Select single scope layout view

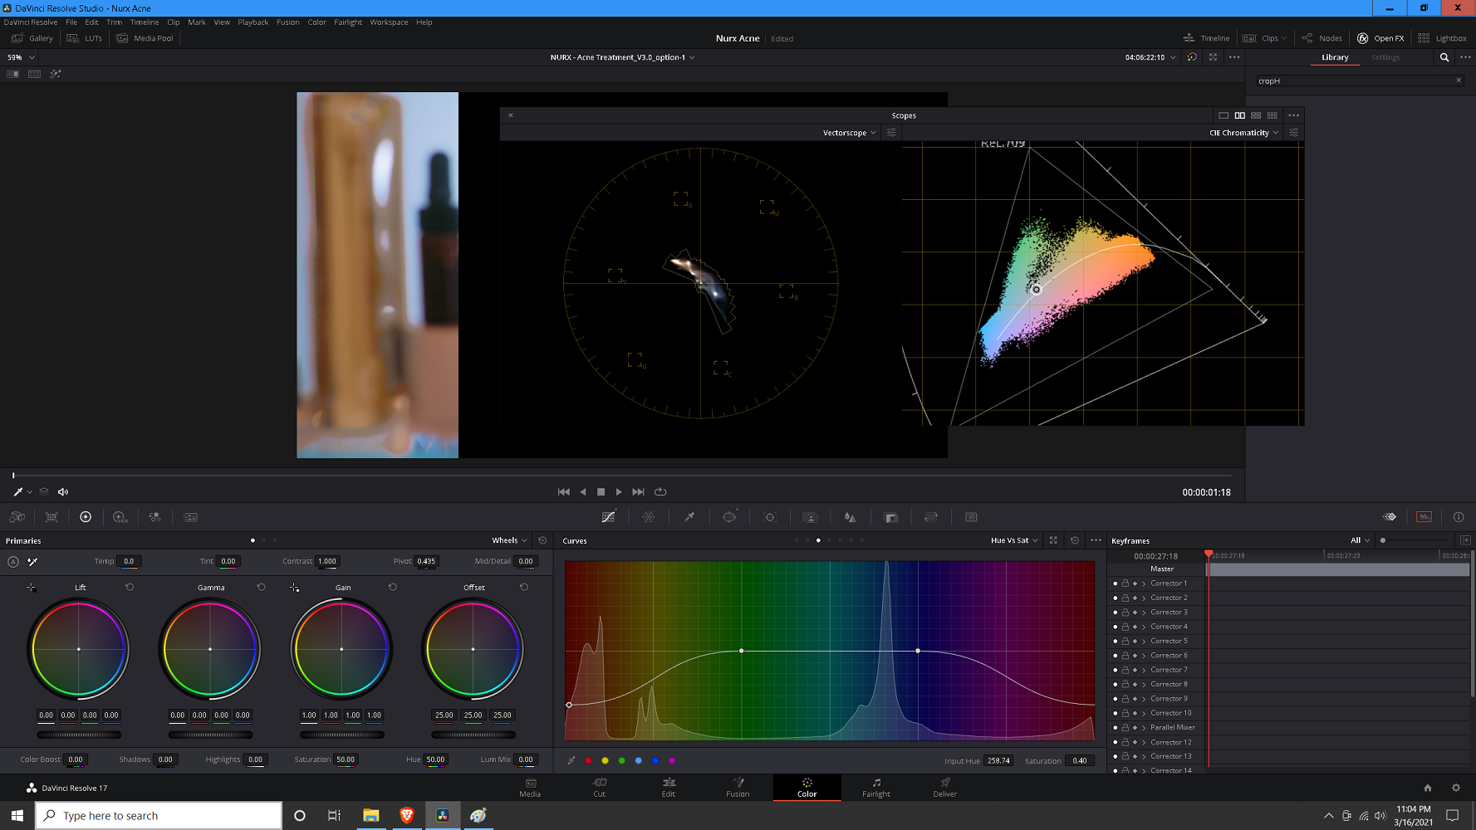coord(1223,115)
